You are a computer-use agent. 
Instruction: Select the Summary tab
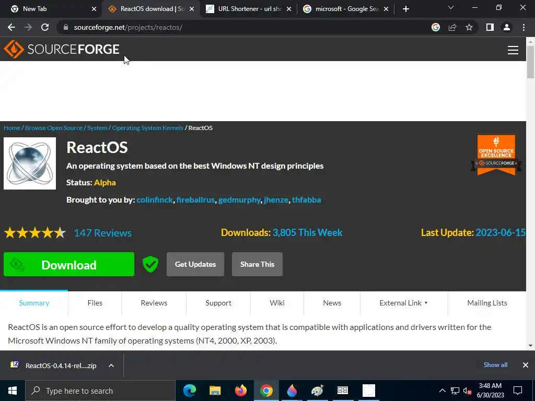(x=34, y=303)
